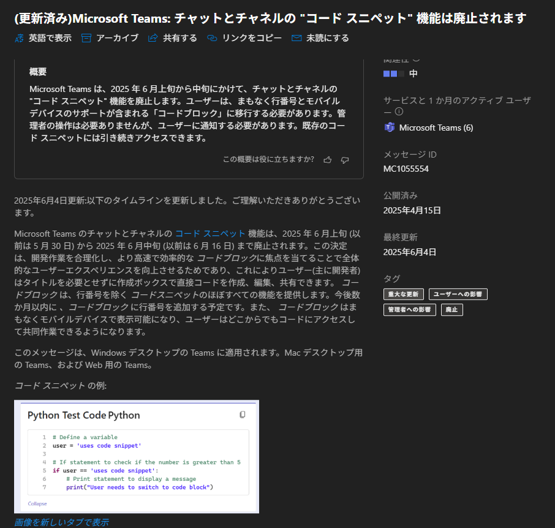This screenshot has height=528, width=555.
Task: Click the relevance value 中
Action: coord(413,74)
